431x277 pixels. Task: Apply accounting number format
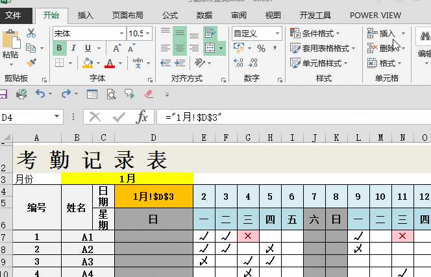click(x=239, y=48)
